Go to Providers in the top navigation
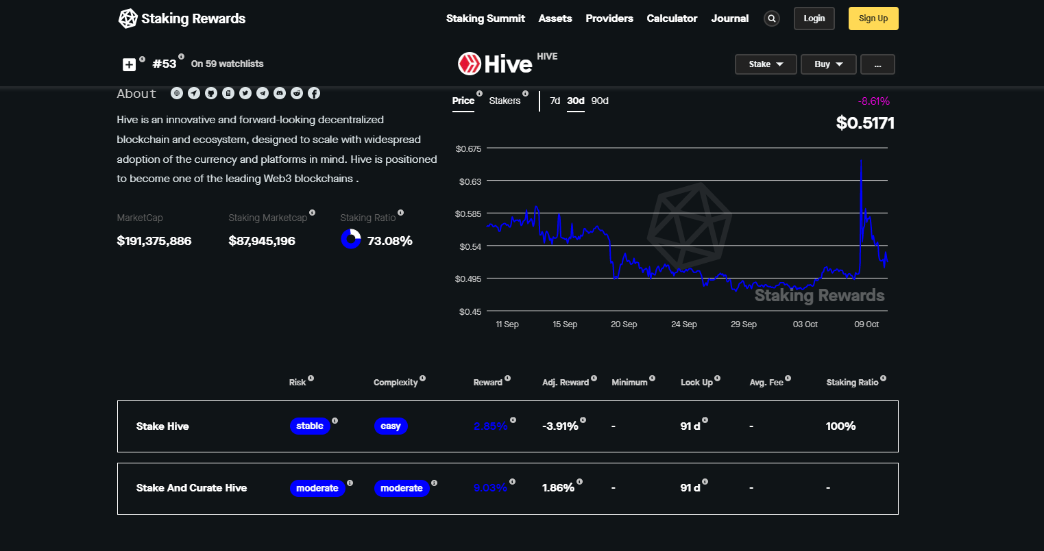The height and width of the screenshot is (551, 1044). click(609, 18)
